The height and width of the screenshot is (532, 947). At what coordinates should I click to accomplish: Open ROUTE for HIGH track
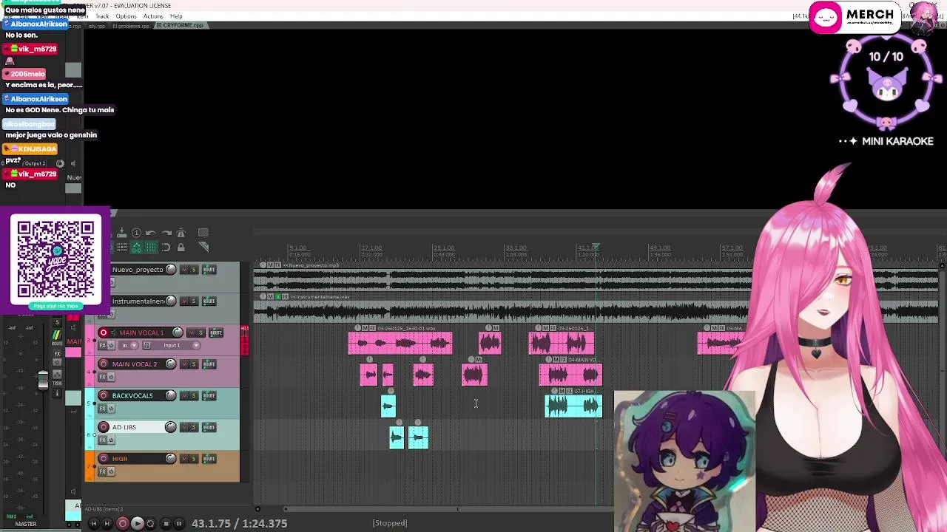[208, 458]
